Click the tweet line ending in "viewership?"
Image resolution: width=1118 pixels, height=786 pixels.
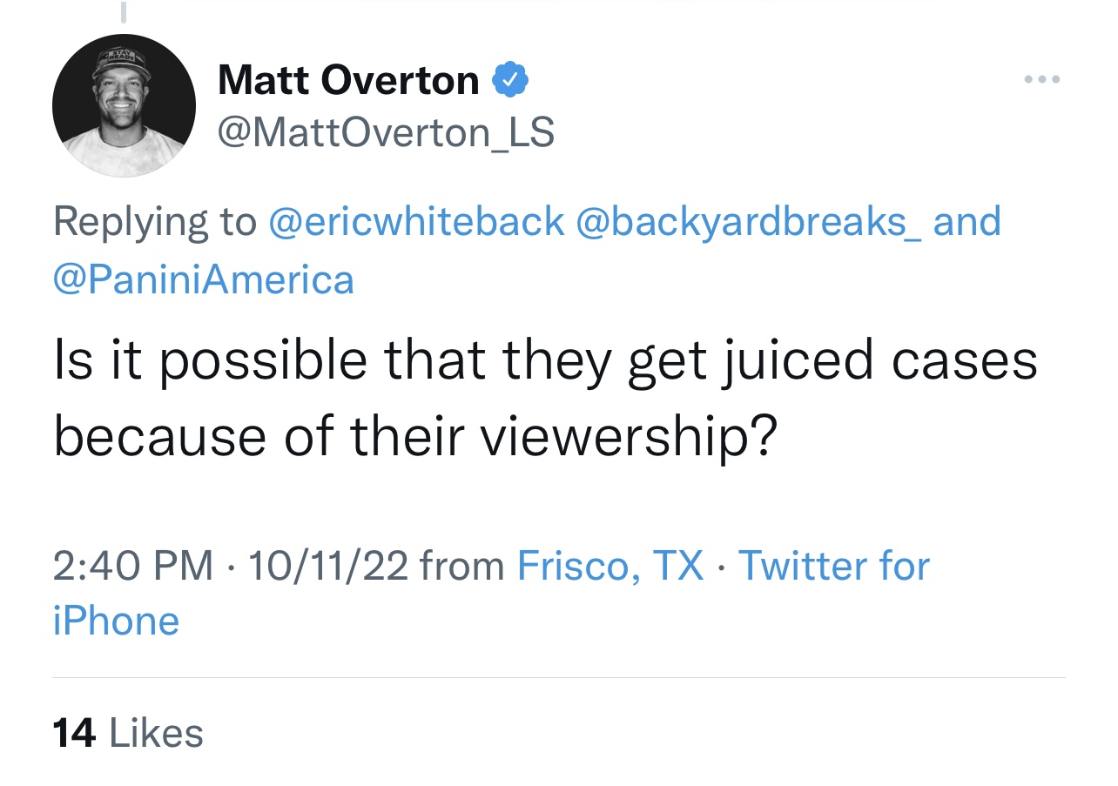click(x=414, y=435)
